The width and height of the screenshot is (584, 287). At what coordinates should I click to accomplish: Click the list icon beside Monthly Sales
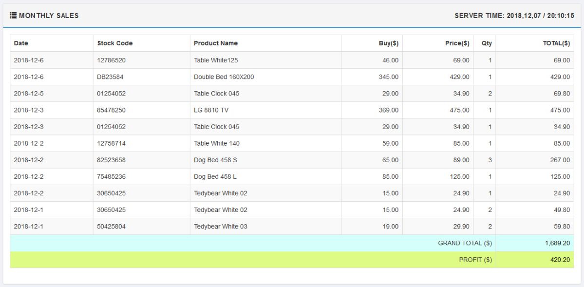[x=13, y=16]
